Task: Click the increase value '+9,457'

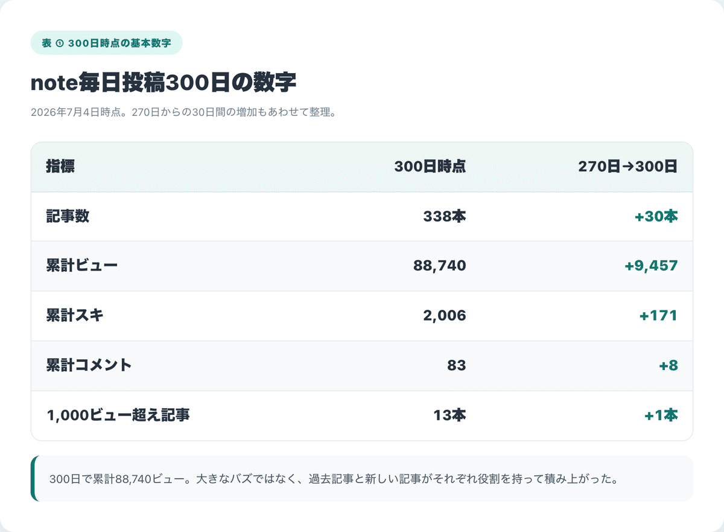Action: [652, 266]
